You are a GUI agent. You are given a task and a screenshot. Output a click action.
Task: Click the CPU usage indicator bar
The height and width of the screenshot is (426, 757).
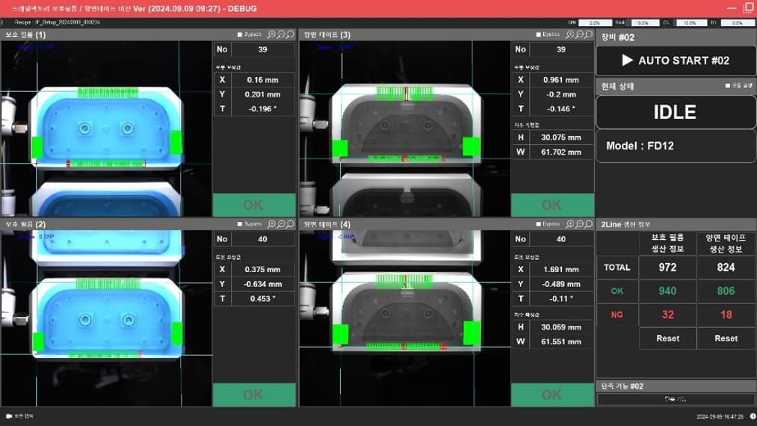click(595, 22)
